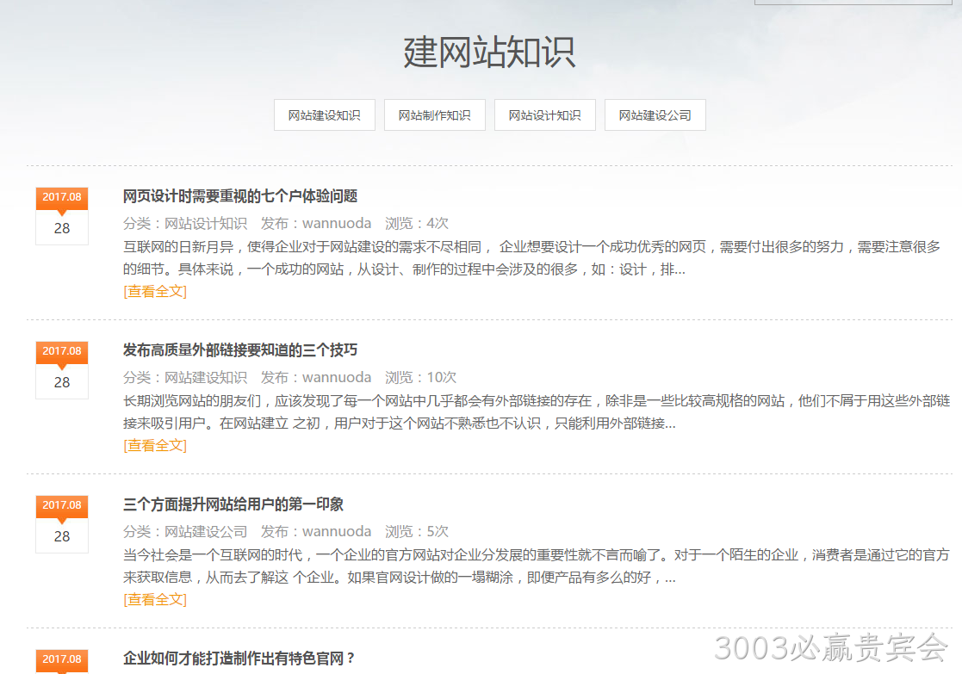Click 发布：wannuoda on the 网页设计 article

(316, 223)
